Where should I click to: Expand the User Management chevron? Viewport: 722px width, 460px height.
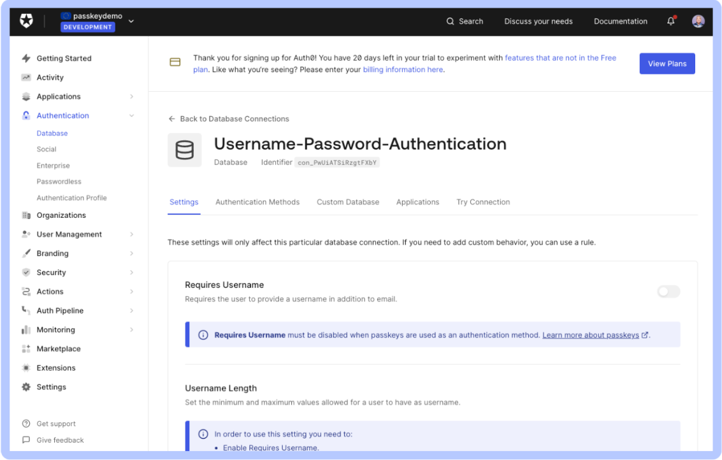point(132,234)
